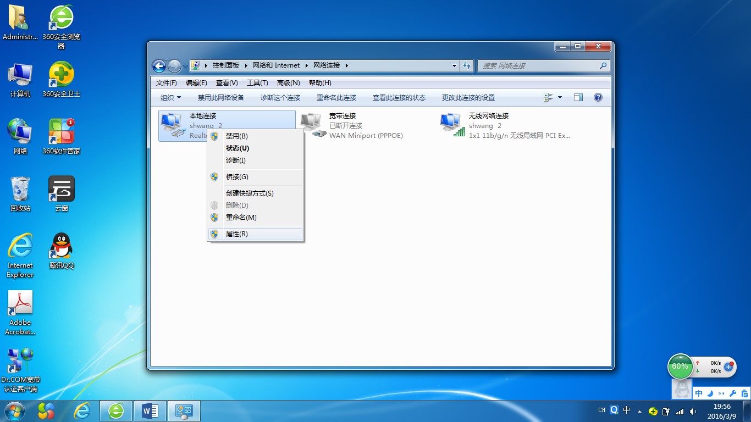Click the help question mark icon
751x422 pixels.
point(598,97)
